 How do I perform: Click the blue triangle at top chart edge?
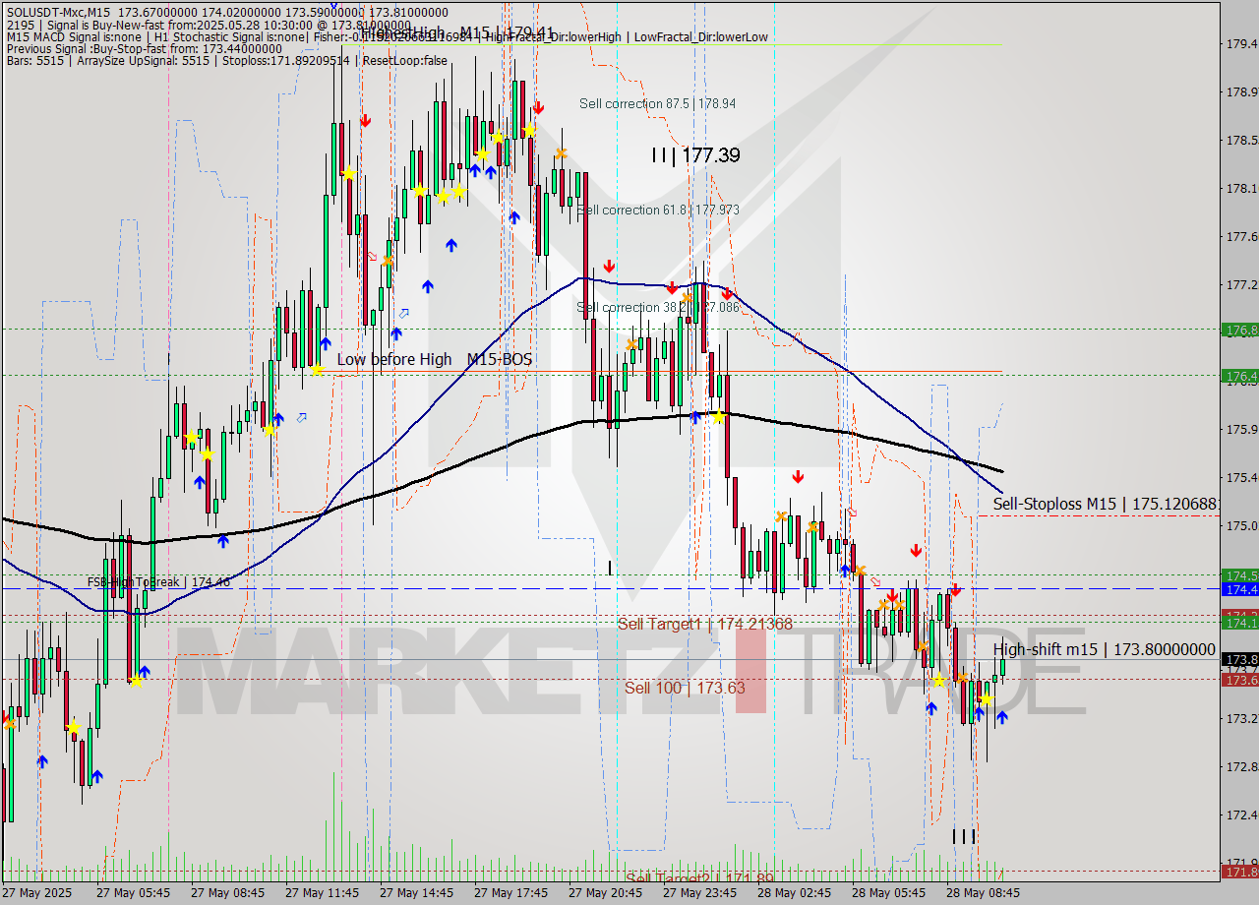334,5
